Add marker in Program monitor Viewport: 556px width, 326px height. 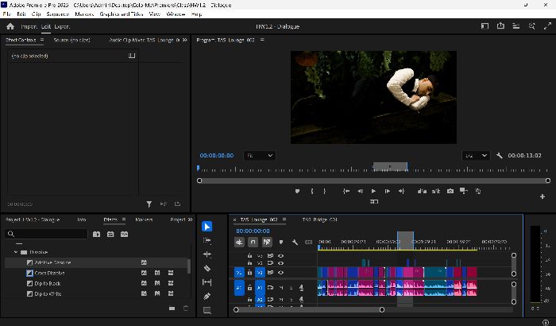click(x=297, y=191)
